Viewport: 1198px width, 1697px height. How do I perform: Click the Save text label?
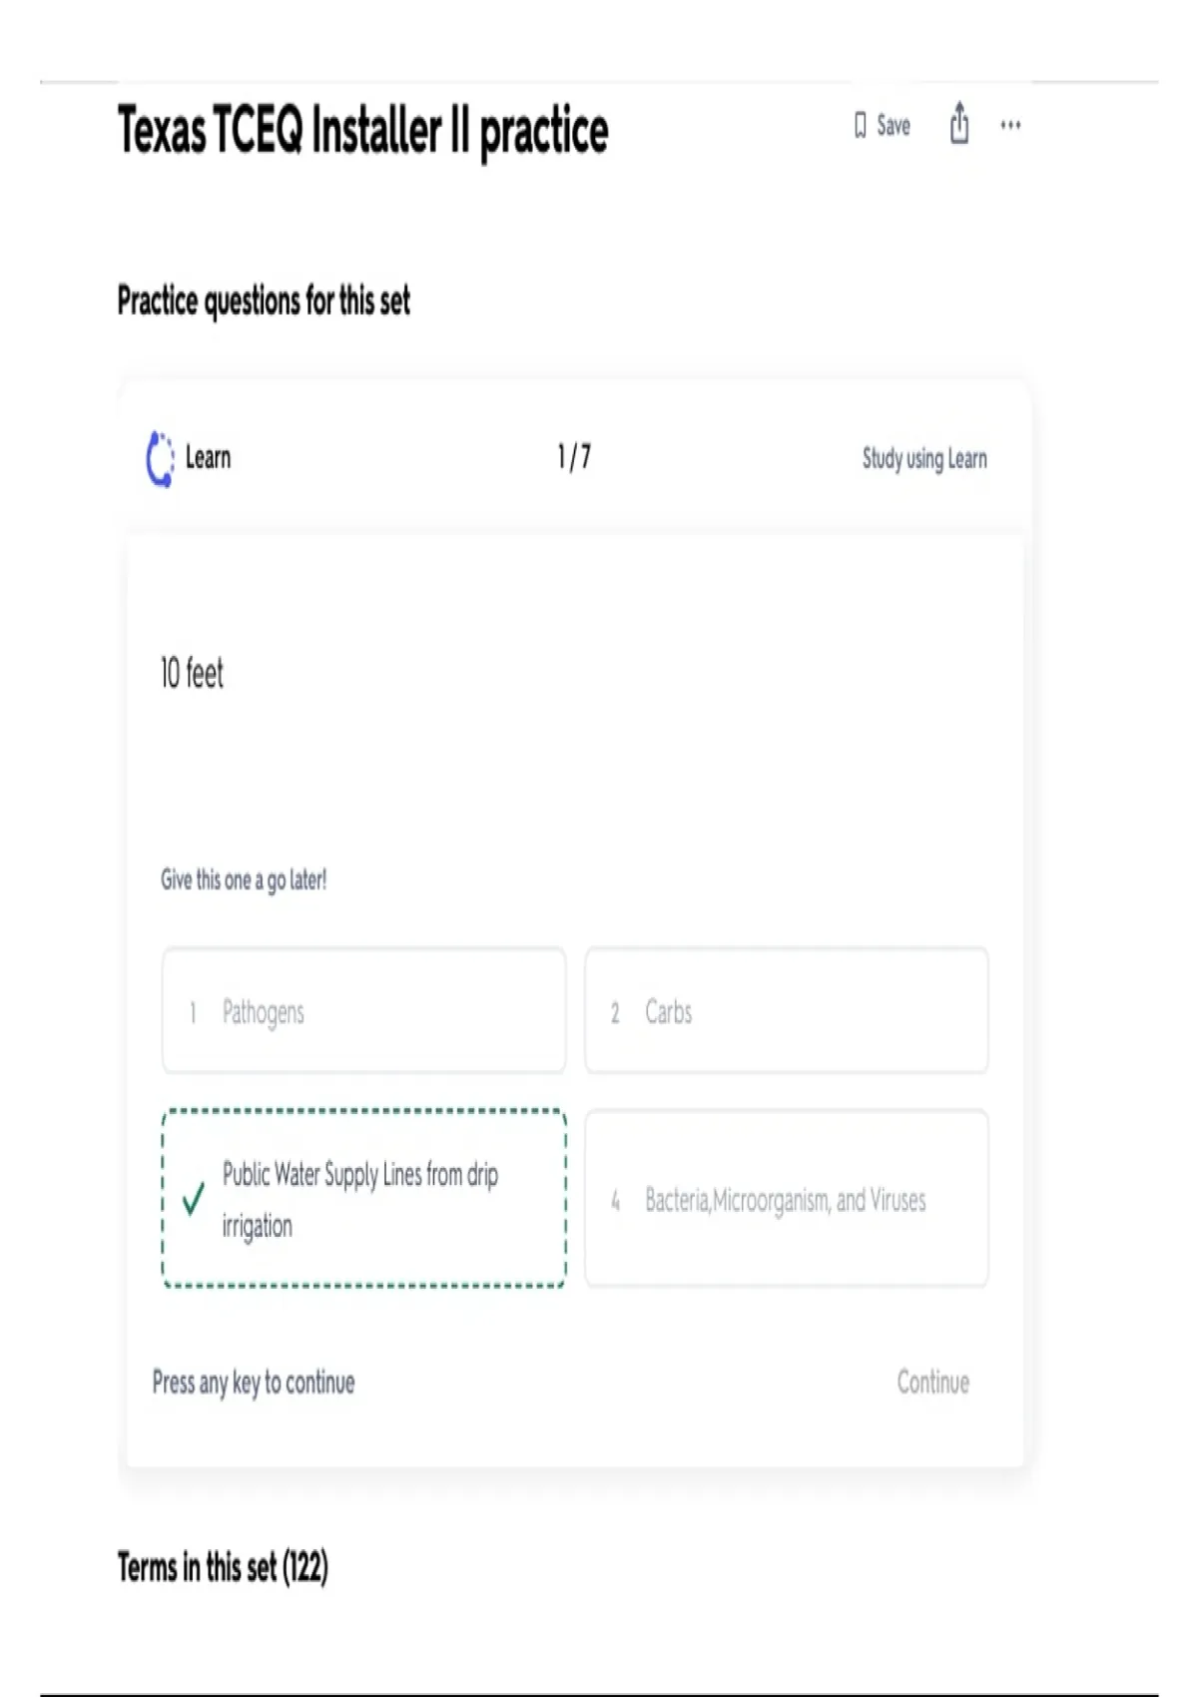pos(894,126)
